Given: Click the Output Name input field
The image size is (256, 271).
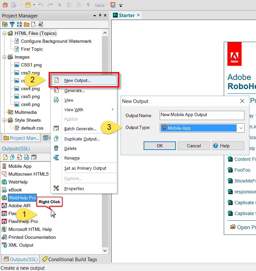Looking at the screenshot, I should click(202, 115).
